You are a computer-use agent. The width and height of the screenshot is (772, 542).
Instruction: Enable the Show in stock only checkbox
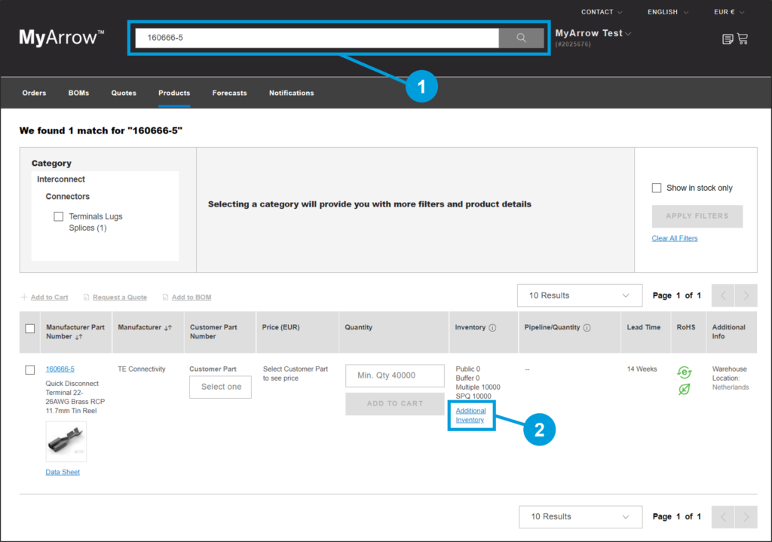(x=657, y=188)
